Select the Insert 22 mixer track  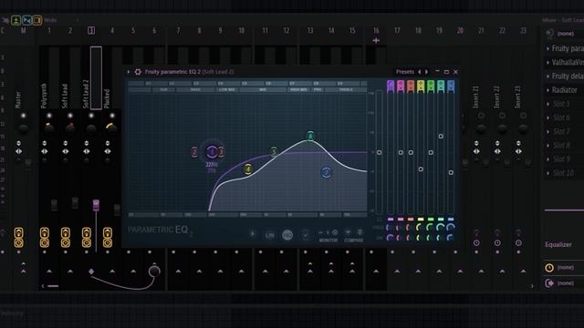point(496,97)
